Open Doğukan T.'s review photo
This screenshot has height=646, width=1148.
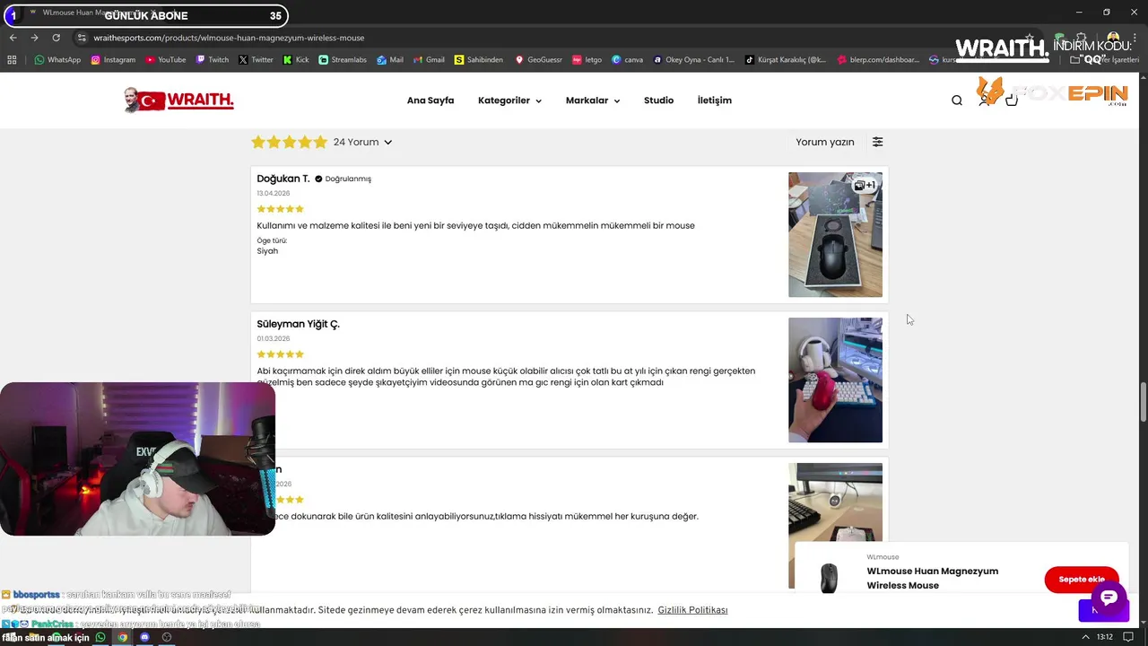[835, 234]
